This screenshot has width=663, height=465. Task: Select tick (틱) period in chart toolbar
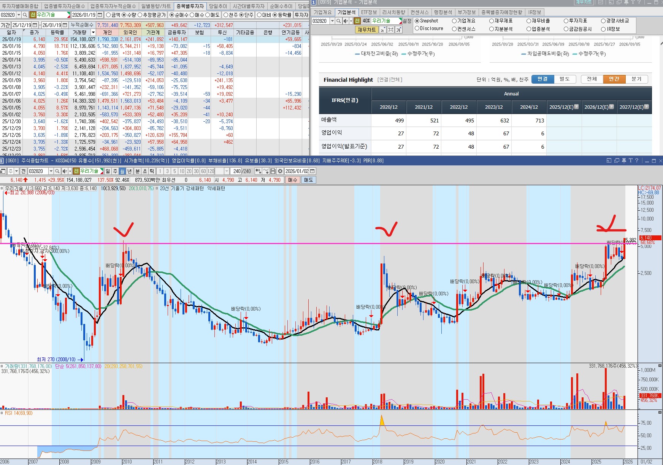click(152, 171)
